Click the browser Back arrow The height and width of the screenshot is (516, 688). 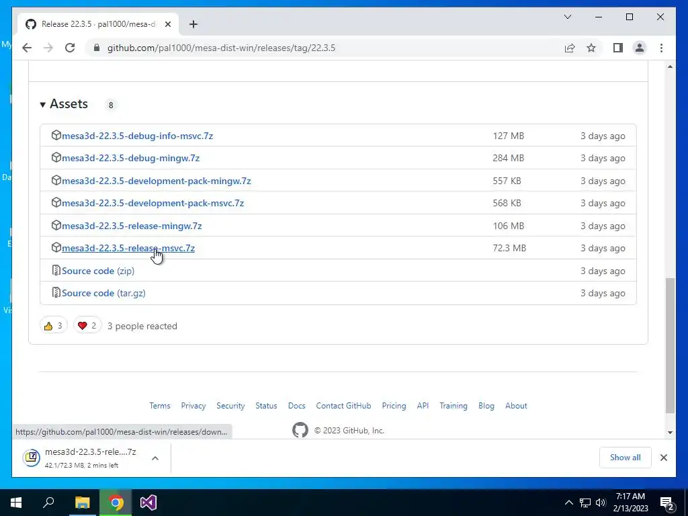27,48
